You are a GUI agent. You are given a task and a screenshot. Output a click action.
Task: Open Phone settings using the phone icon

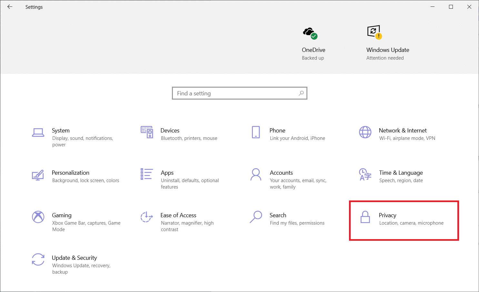click(x=256, y=132)
